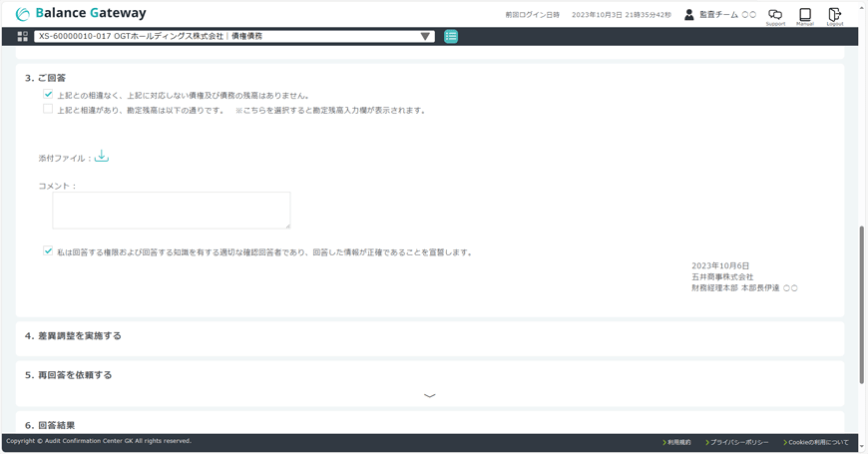Open 利用規約 footer link
The width and height of the screenshot is (868, 454).
point(678,442)
